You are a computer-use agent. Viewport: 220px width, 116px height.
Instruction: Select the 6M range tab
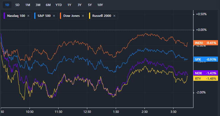click(48, 5)
